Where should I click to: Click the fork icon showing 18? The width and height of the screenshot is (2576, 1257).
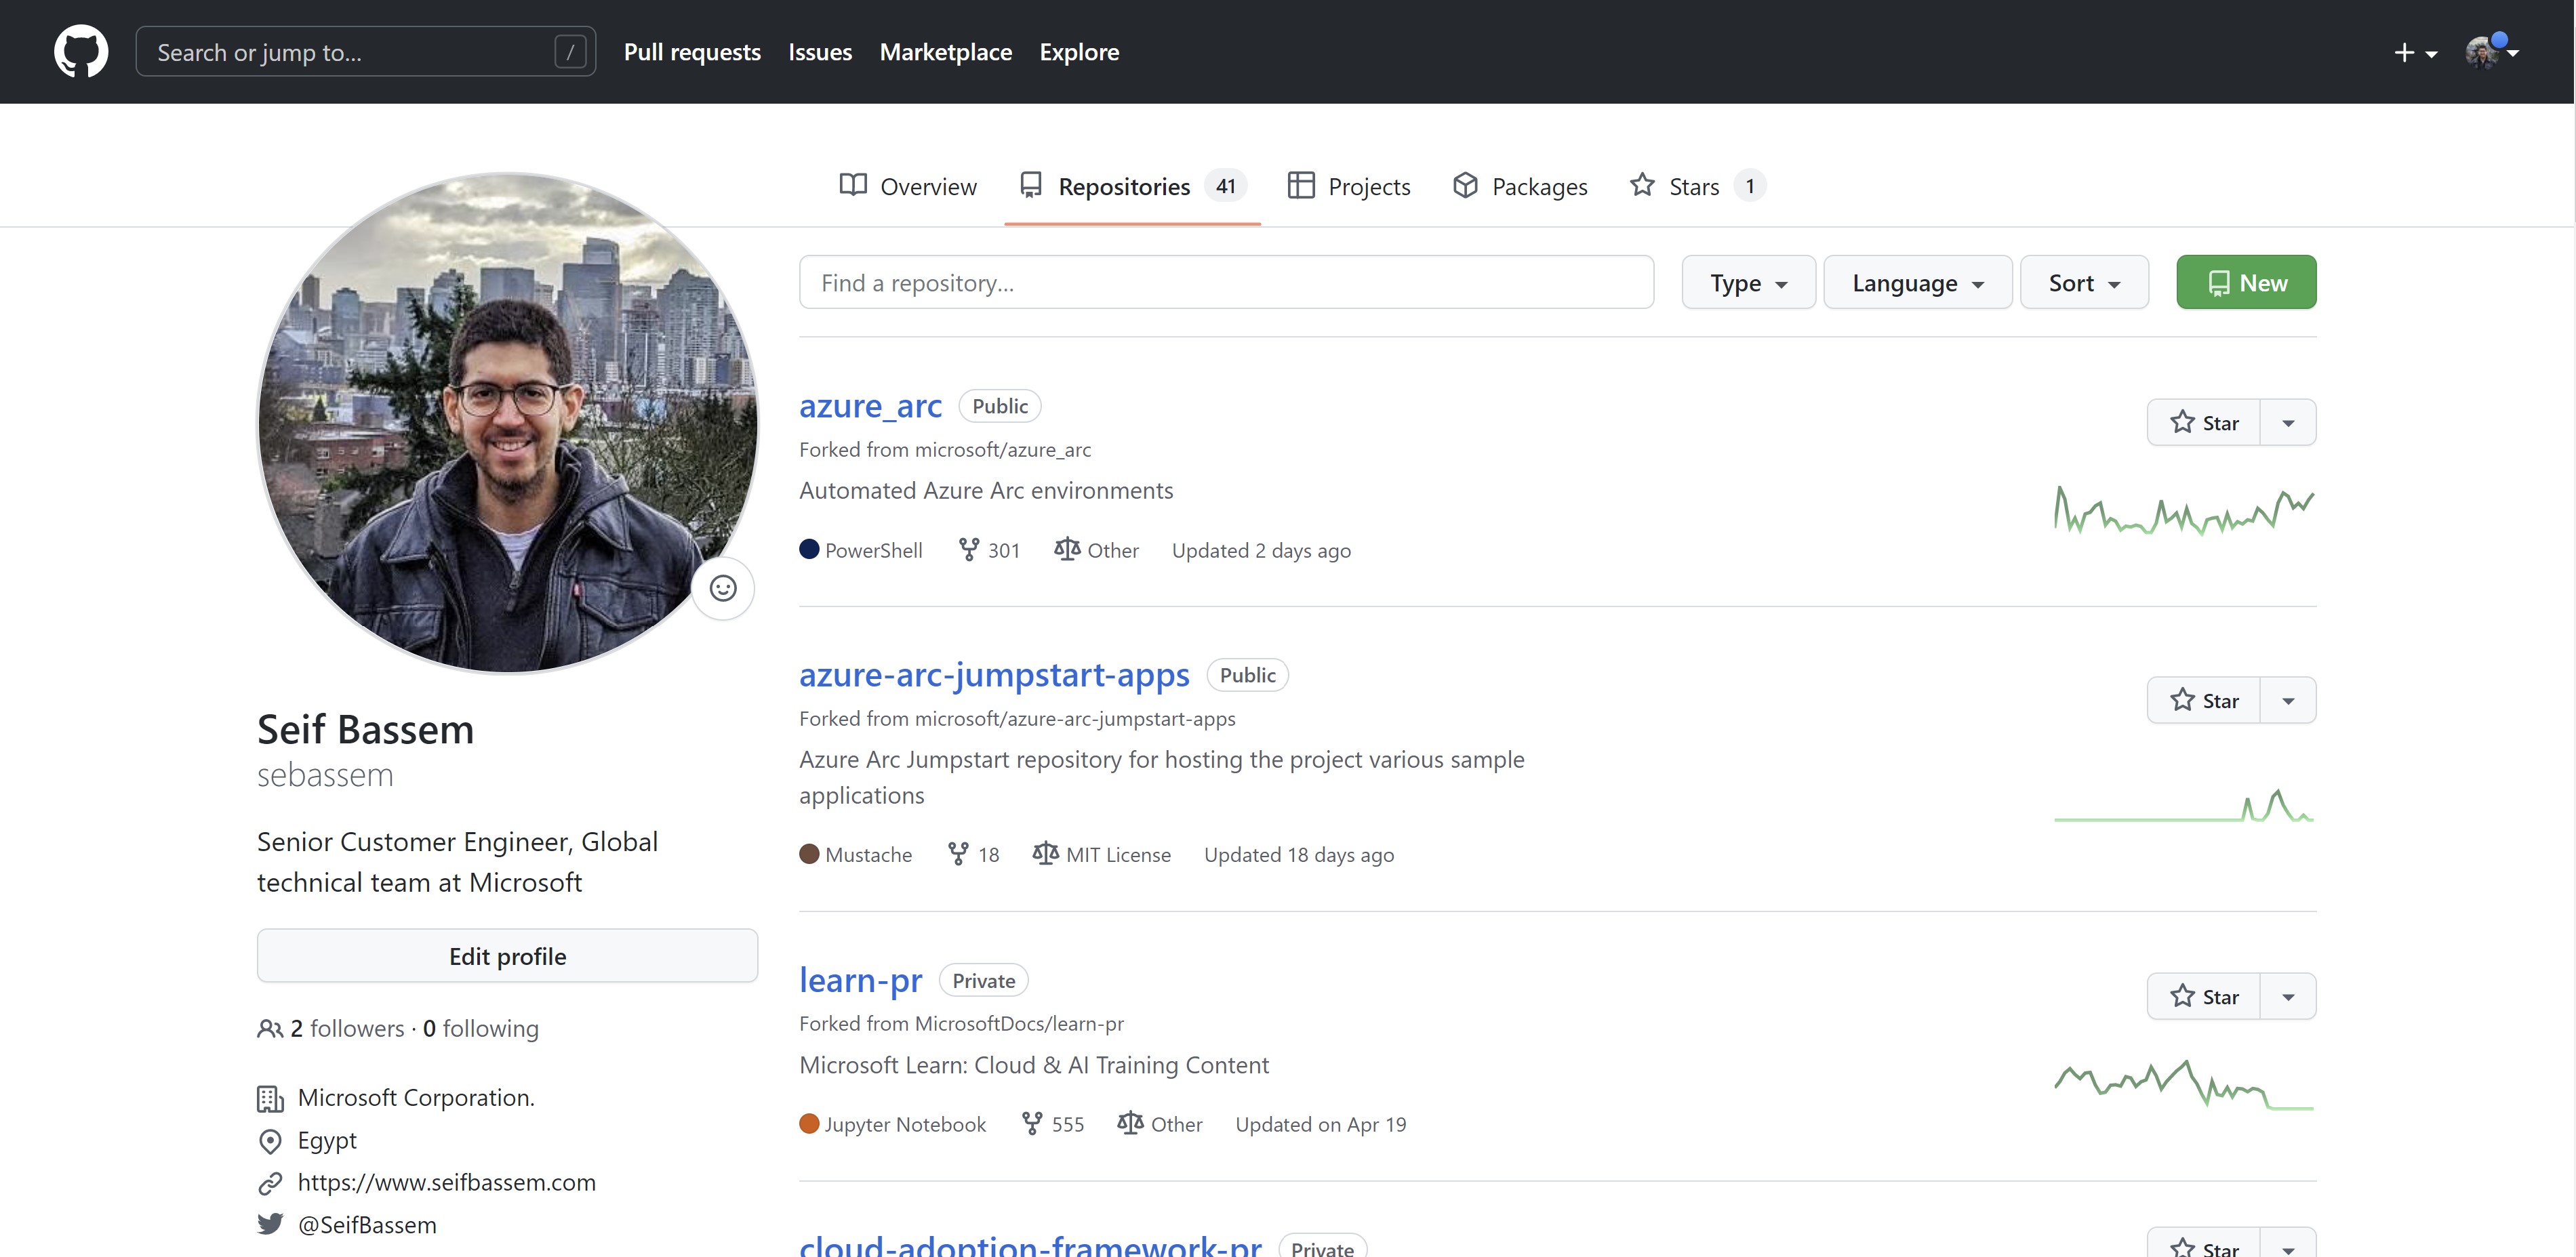click(x=958, y=853)
